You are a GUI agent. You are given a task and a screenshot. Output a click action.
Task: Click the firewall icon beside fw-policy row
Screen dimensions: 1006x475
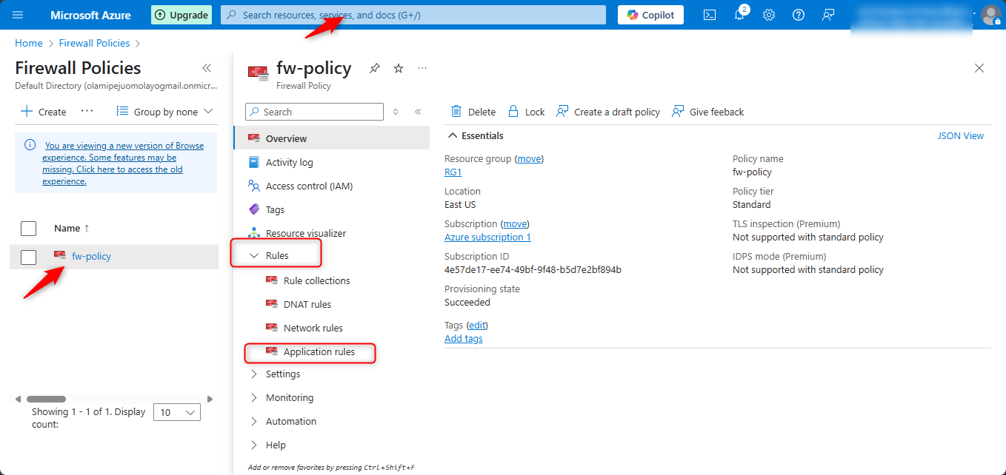60,255
